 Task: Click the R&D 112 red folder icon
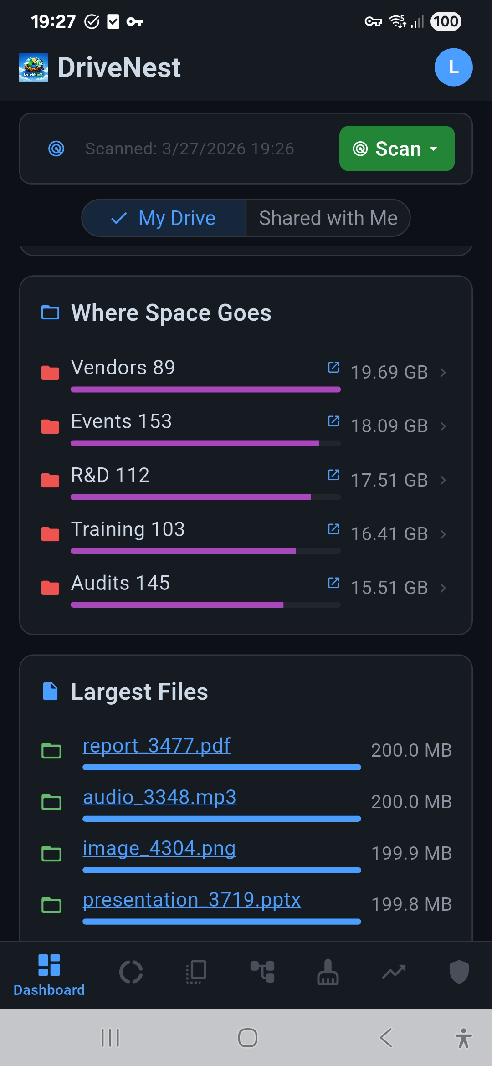(x=50, y=480)
